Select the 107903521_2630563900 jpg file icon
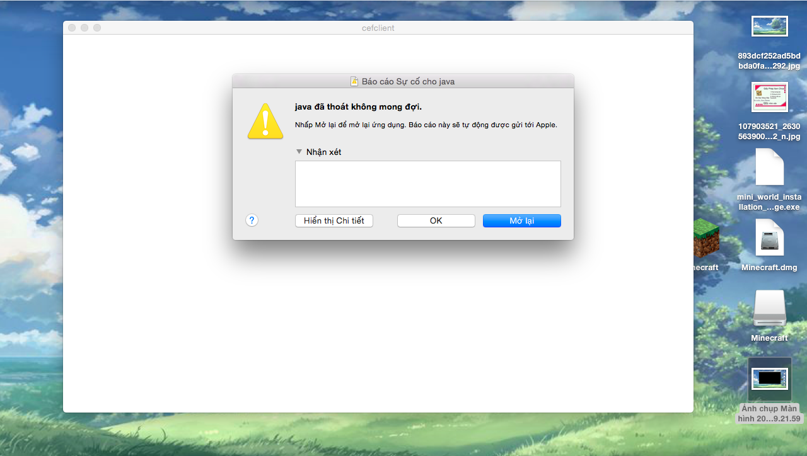 (x=770, y=97)
